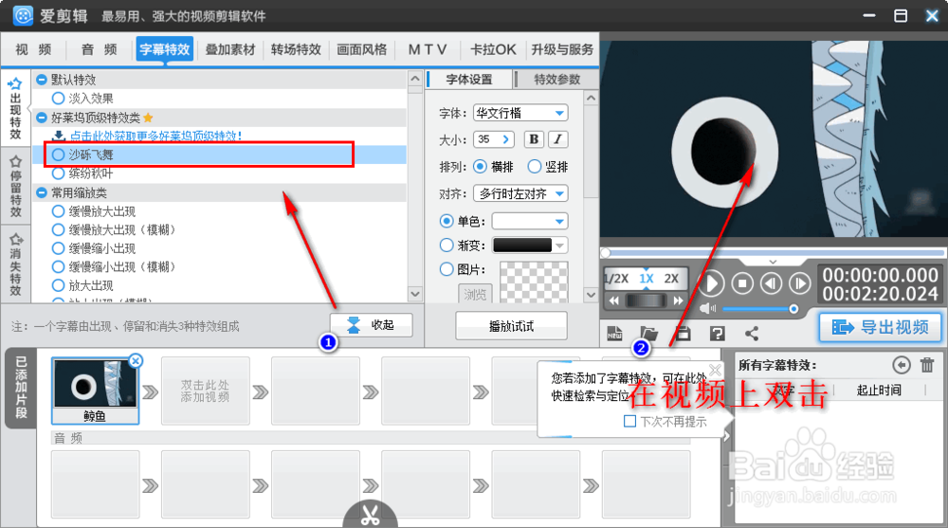Stop the video playback

tap(742, 283)
